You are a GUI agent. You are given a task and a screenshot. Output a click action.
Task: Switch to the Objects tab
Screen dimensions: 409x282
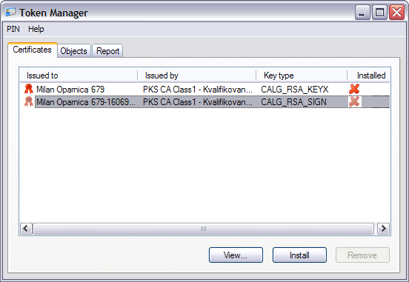[74, 51]
